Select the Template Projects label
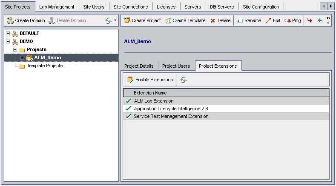336x186 pixels. [x=45, y=66]
